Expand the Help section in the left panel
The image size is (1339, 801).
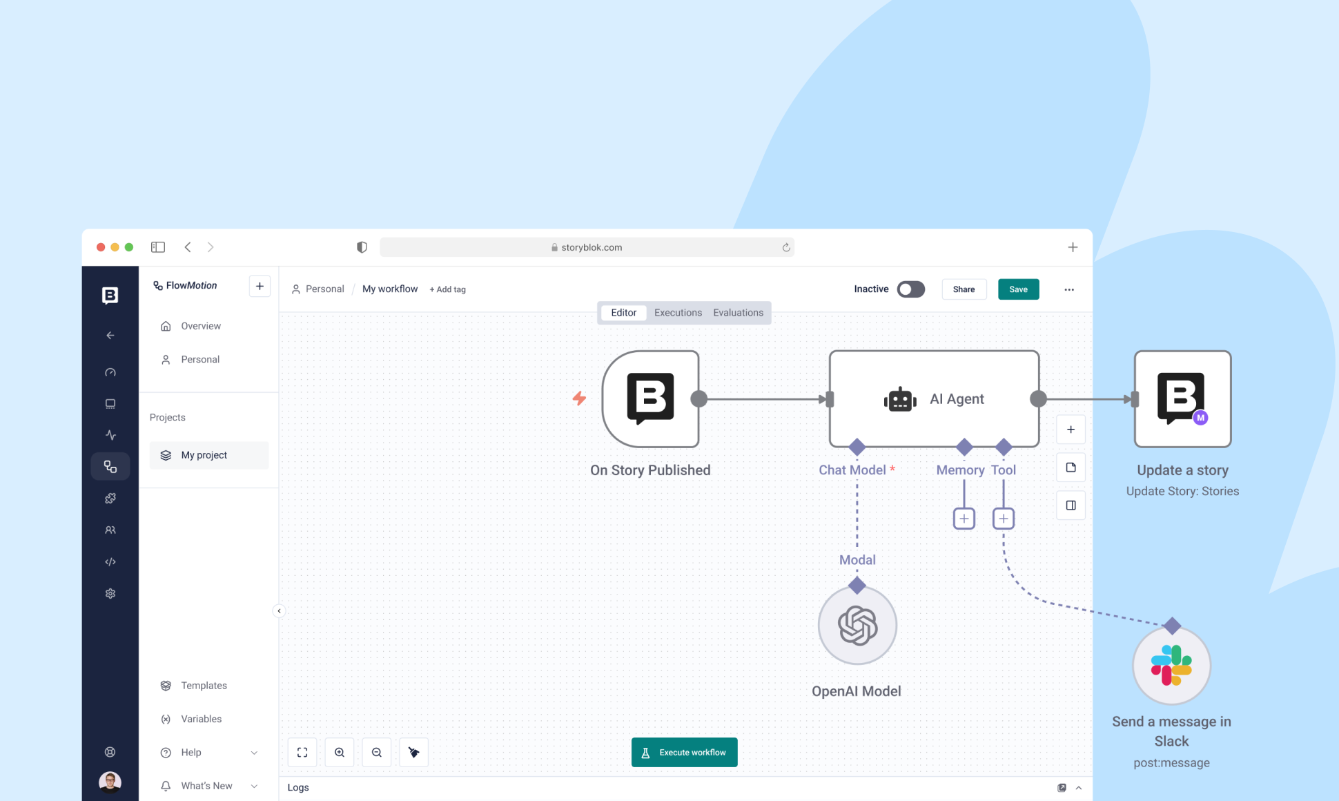[255, 752]
